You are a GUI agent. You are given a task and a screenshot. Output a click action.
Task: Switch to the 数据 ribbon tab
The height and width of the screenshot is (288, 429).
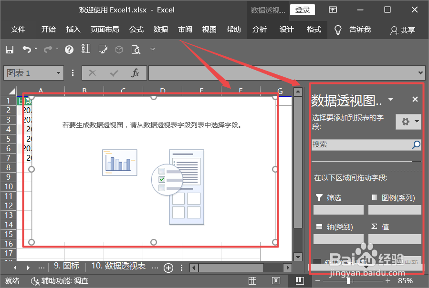pos(160,29)
